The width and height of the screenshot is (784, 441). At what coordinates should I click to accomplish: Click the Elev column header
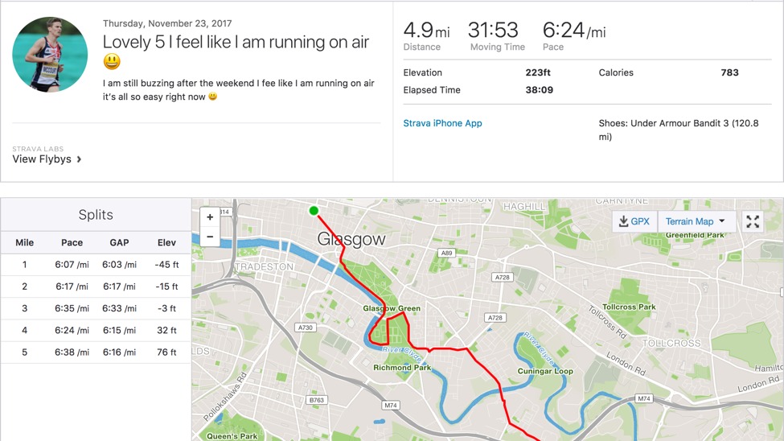(166, 242)
